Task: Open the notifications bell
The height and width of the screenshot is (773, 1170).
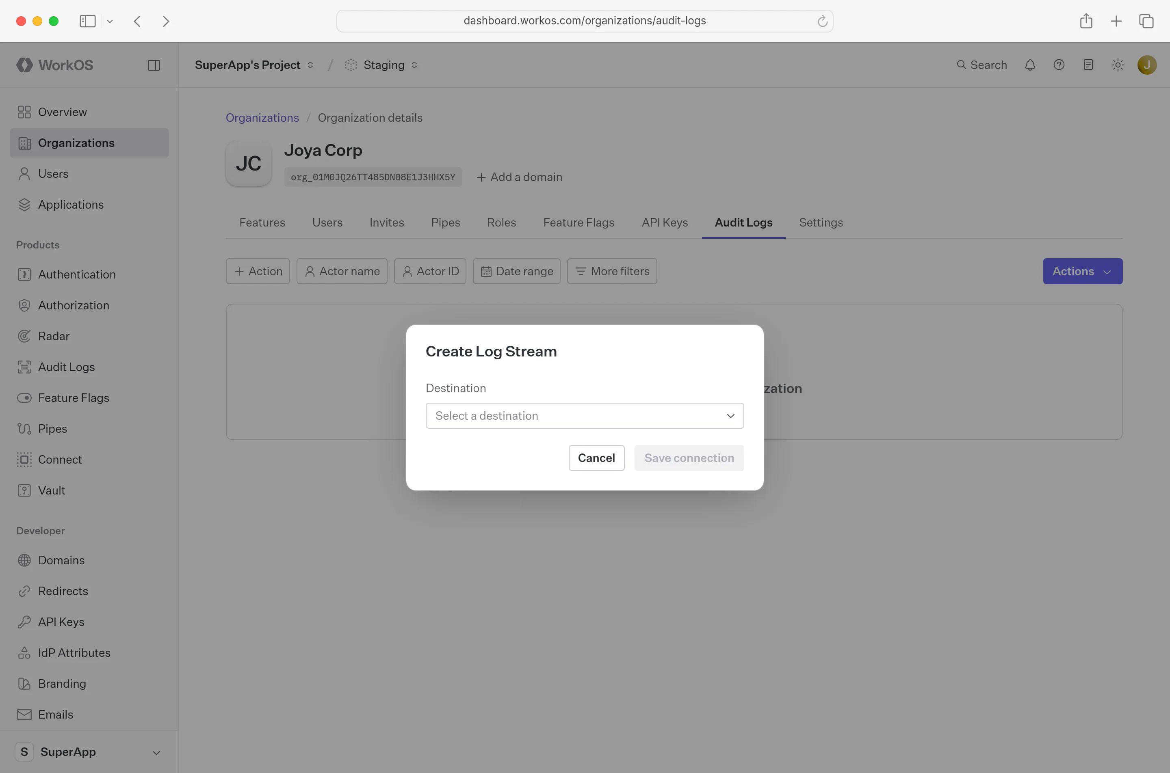Action: (1030, 65)
